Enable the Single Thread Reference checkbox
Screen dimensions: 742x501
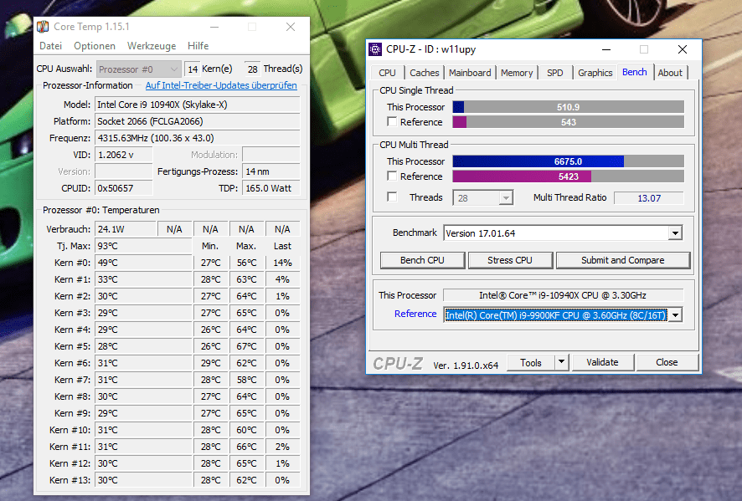click(x=392, y=121)
